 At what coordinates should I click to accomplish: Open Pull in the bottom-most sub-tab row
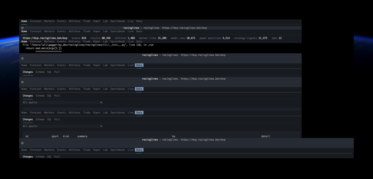point(57,157)
